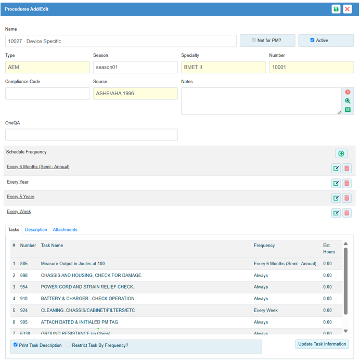Screen dimensions: 360x362
Task: Uncheck Print Task Description
Action: 16,345
